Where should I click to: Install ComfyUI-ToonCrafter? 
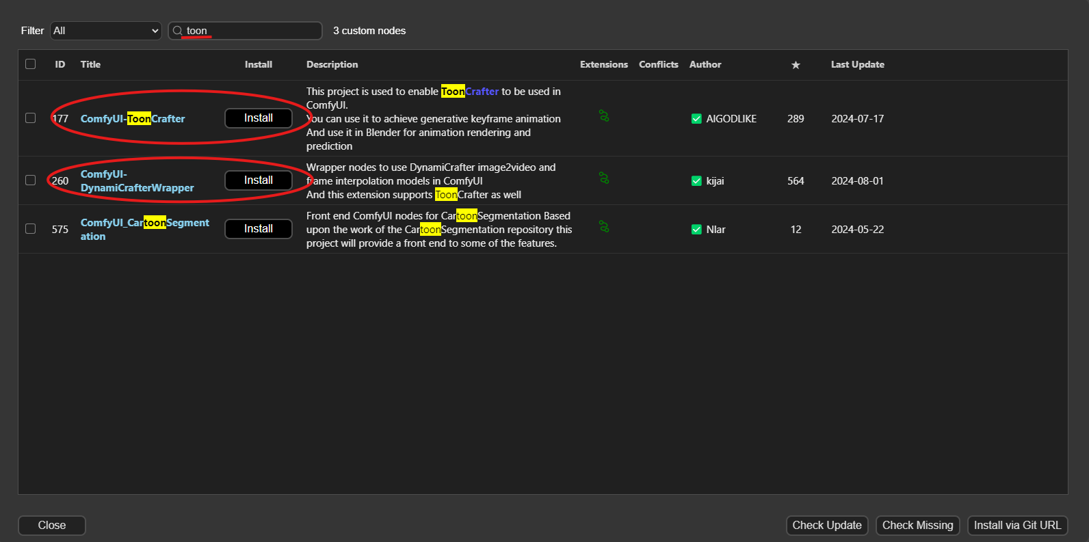(x=259, y=118)
